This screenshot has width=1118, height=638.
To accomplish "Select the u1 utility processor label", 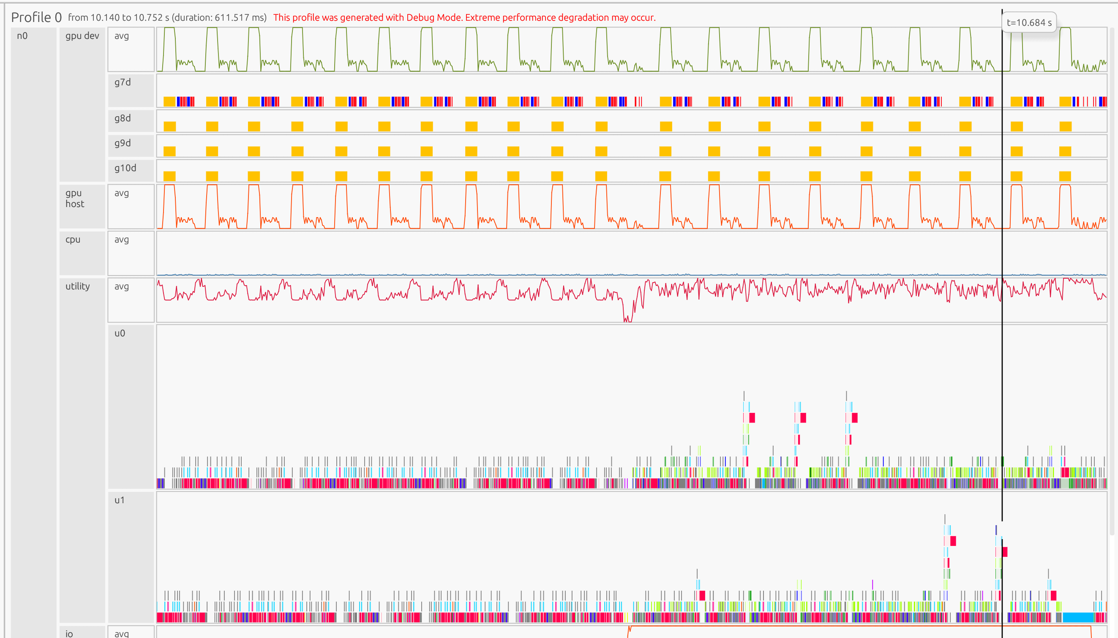I will [120, 500].
